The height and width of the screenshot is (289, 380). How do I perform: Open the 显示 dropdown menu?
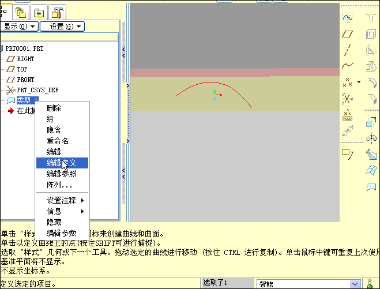(19, 26)
